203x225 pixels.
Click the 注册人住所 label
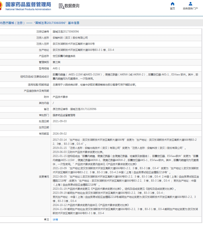tap(43, 44)
